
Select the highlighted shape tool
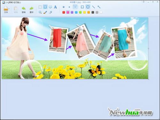point(45,7)
